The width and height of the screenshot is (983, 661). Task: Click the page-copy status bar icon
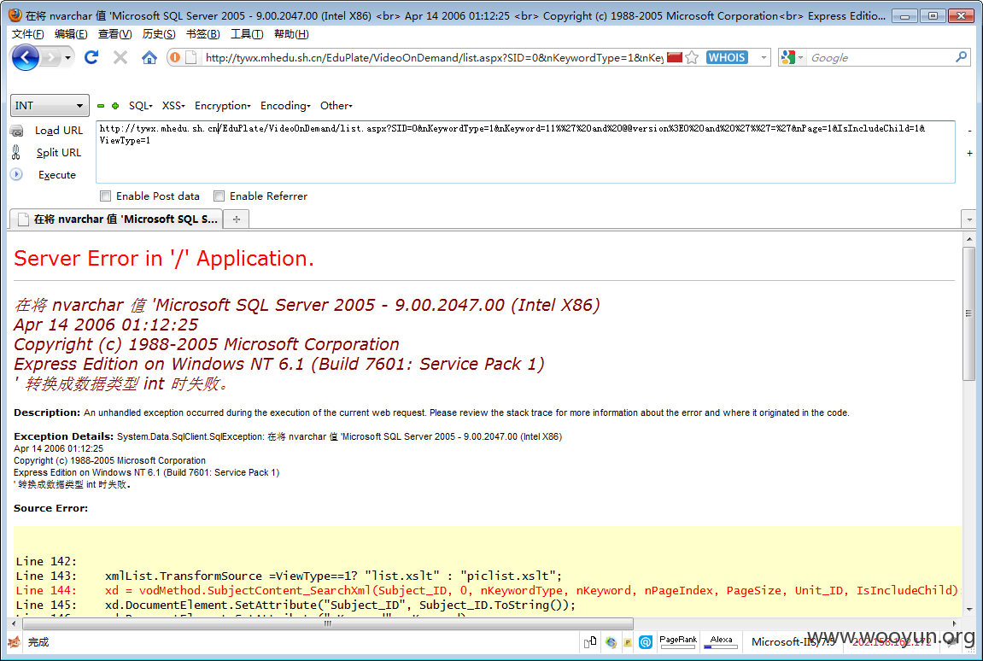(x=590, y=641)
